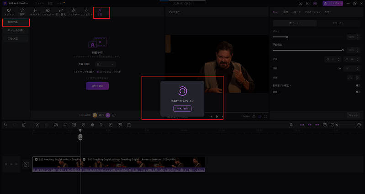
Task: Toggle the 動画手ブレ補正 stabilization switch
Action: (x=358, y=85)
